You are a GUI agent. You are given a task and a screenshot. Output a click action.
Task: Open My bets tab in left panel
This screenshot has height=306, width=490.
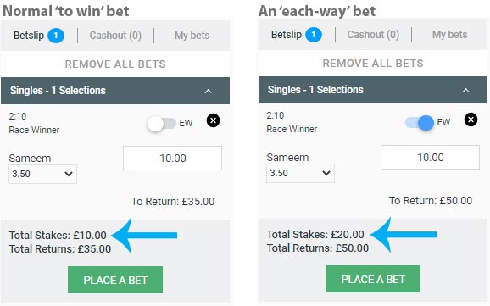192,36
